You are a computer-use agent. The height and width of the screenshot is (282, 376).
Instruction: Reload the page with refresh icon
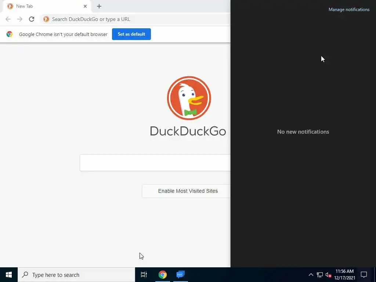[32, 19]
